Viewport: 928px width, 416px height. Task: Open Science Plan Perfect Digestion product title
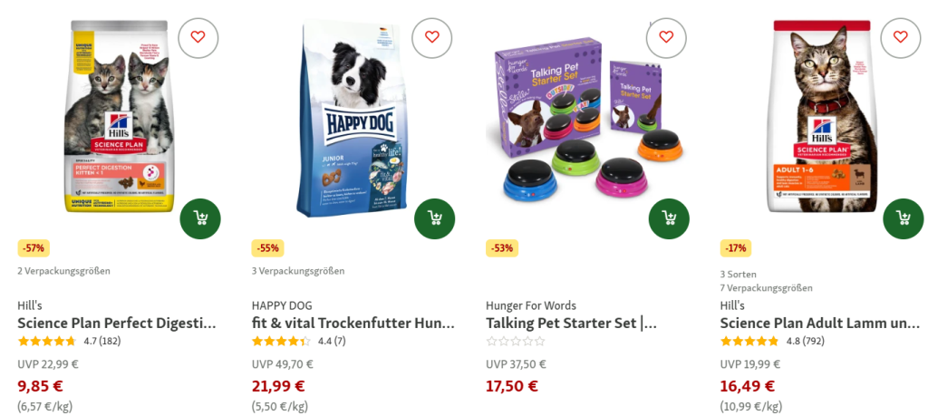click(117, 323)
